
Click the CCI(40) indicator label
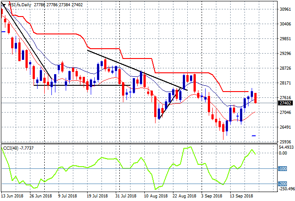coord(11,148)
